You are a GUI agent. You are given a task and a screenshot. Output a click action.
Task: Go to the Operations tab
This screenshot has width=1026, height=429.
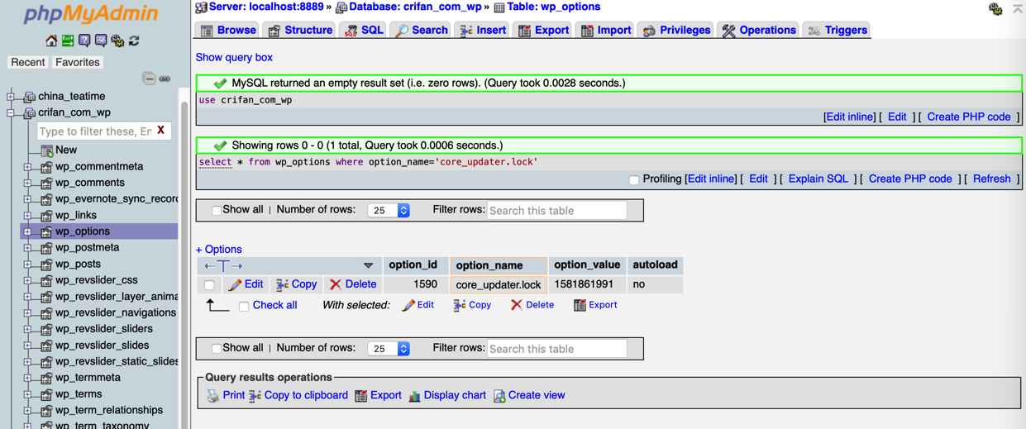pos(759,30)
